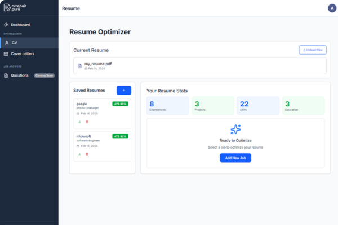Click the Cover Letters envelope icon

click(x=6, y=54)
